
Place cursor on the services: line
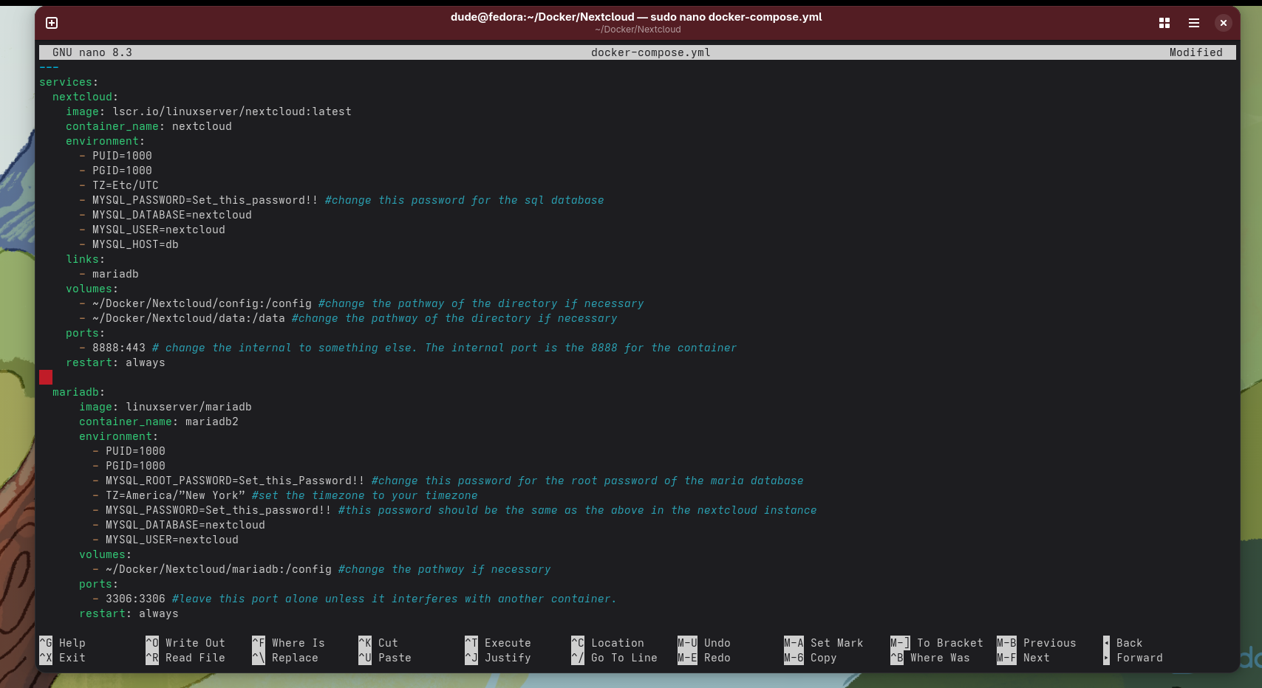pos(69,82)
